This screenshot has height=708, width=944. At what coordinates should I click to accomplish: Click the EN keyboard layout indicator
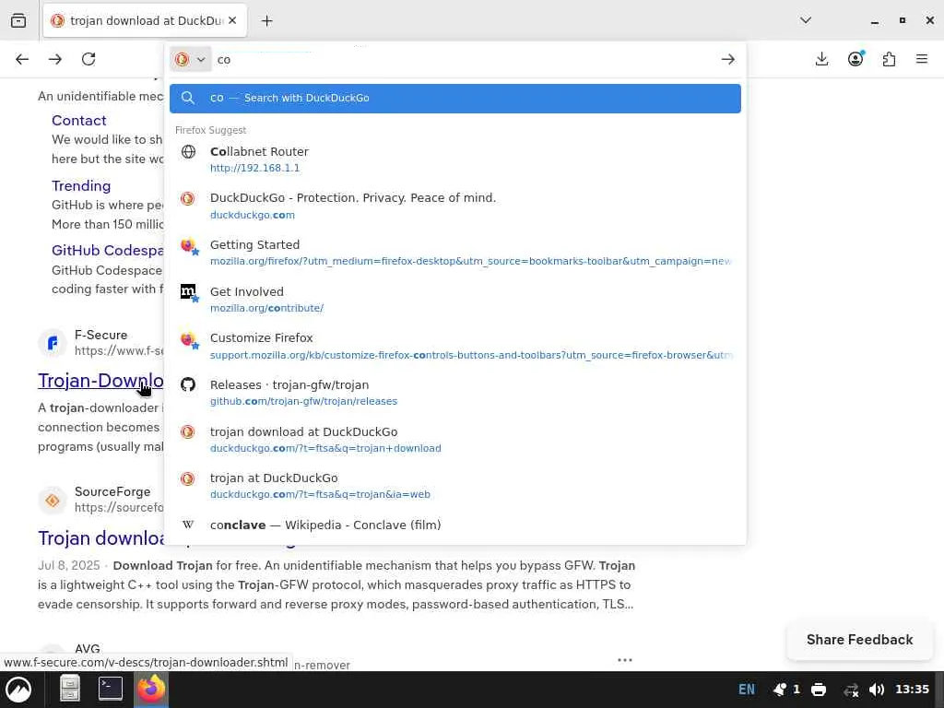[747, 690]
